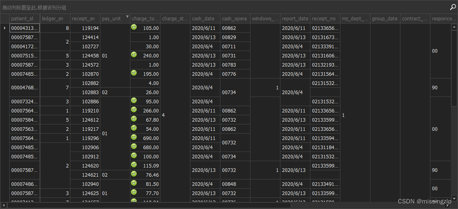
Task: Select receipt_sn cell 102940
Action: [x=85, y=184]
